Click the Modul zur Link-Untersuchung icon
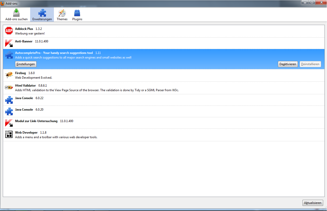The height and width of the screenshot is (211, 327). pyautogui.click(x=9, y=123)
